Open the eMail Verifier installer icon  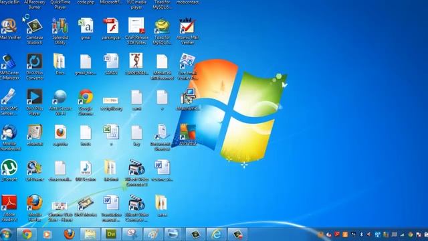coord(189,96)
